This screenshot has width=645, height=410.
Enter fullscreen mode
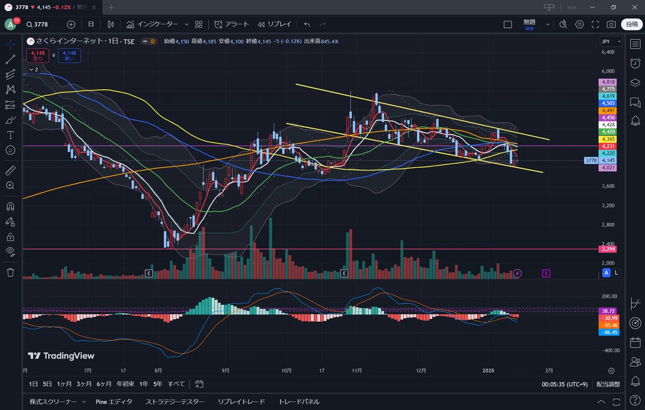coord(596,24)
